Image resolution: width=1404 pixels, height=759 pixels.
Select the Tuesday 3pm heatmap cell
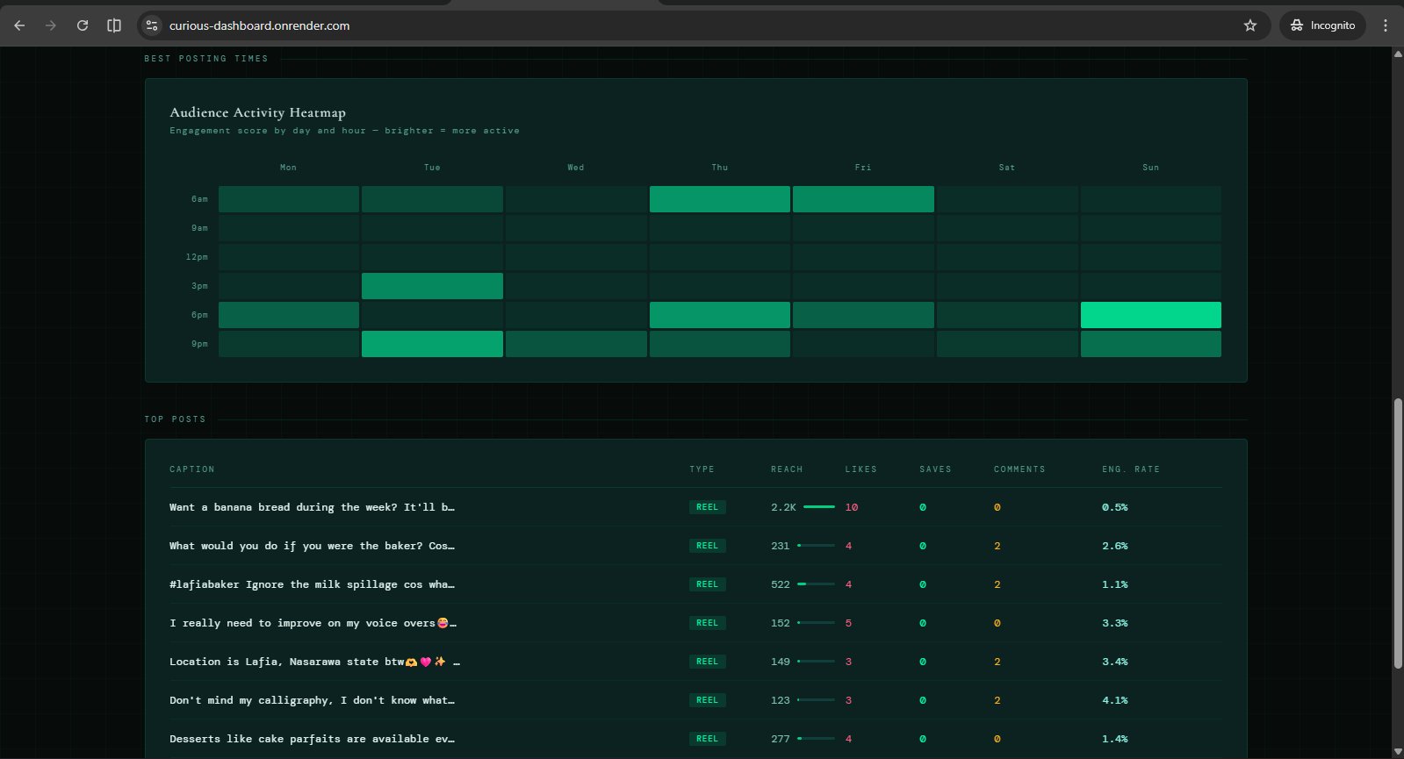click(x=432, y=286)
